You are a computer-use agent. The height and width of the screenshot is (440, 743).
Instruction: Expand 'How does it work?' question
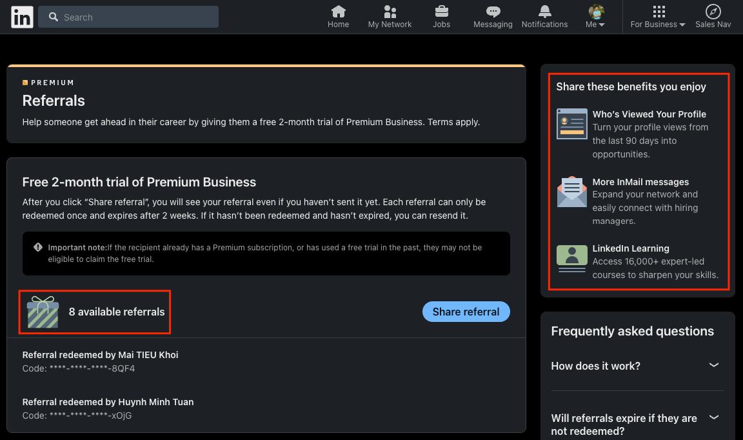637,366
